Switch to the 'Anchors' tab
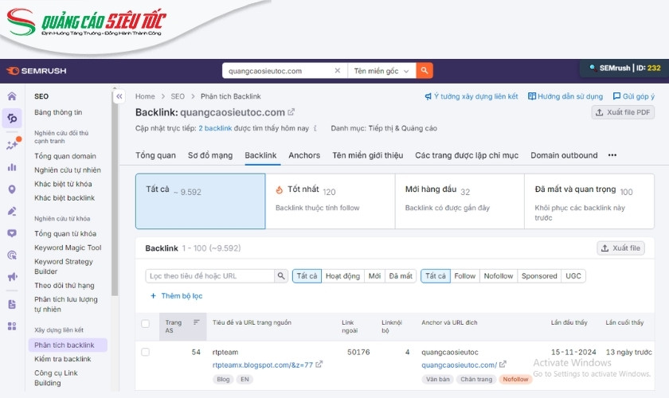The image size is (669, 398). click(304, 155)
